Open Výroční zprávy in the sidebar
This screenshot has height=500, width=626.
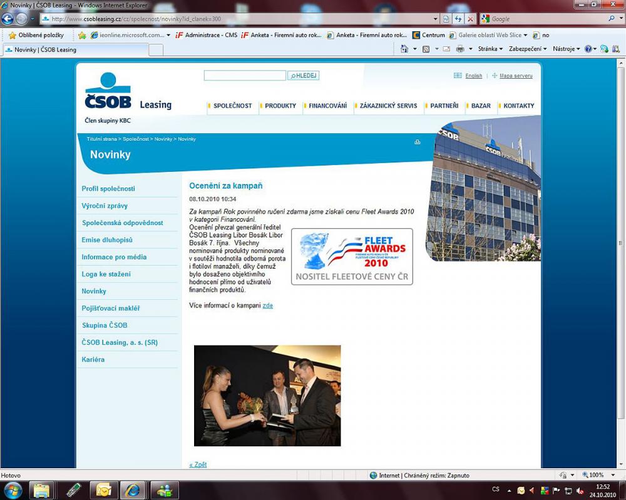click(x=105, y=206)
